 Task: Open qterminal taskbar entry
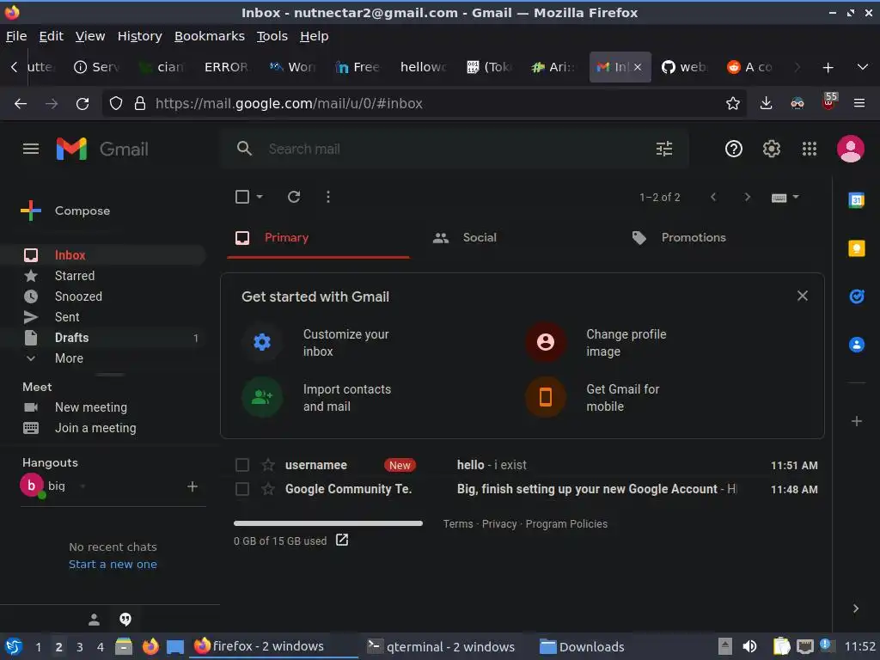[x=441, y=646]
